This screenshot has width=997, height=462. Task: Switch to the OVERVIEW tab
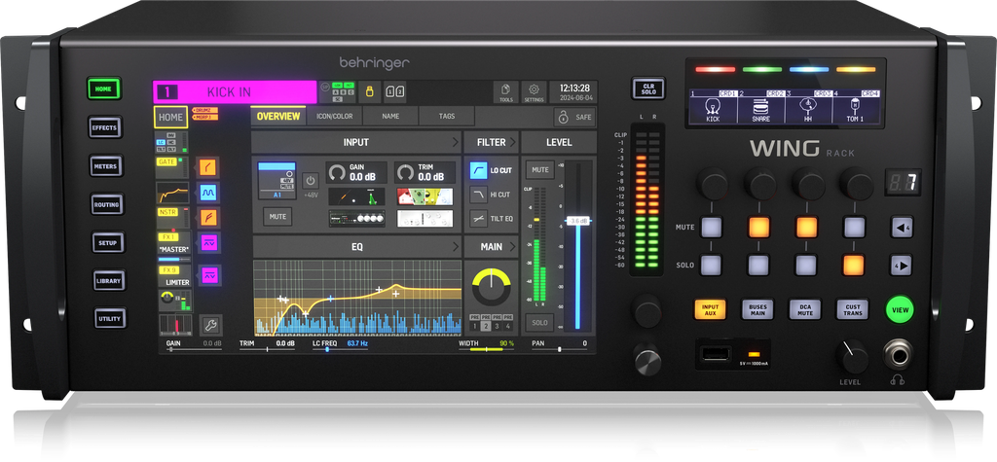click(278, 117)
